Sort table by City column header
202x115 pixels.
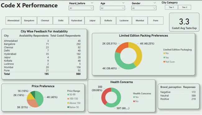(6, 36)
